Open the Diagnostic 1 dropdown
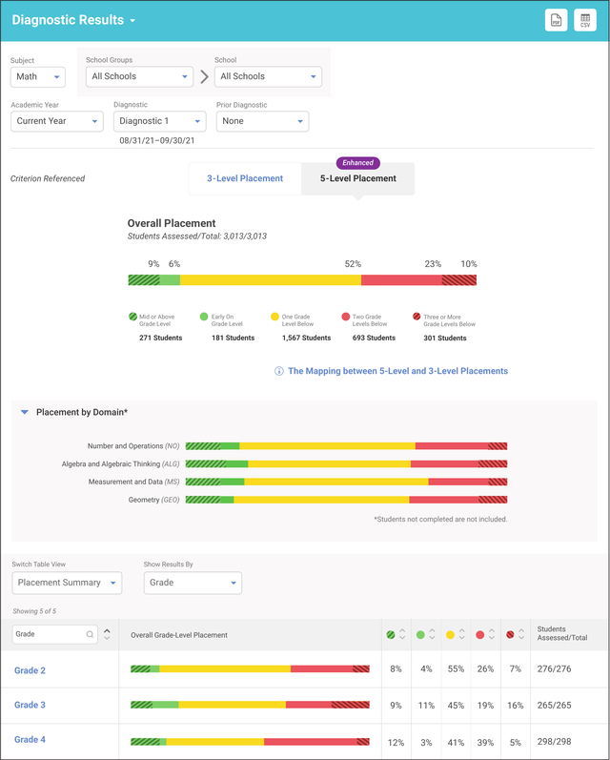Viewport: 610px width, 760px height. (x=160, y=121)
